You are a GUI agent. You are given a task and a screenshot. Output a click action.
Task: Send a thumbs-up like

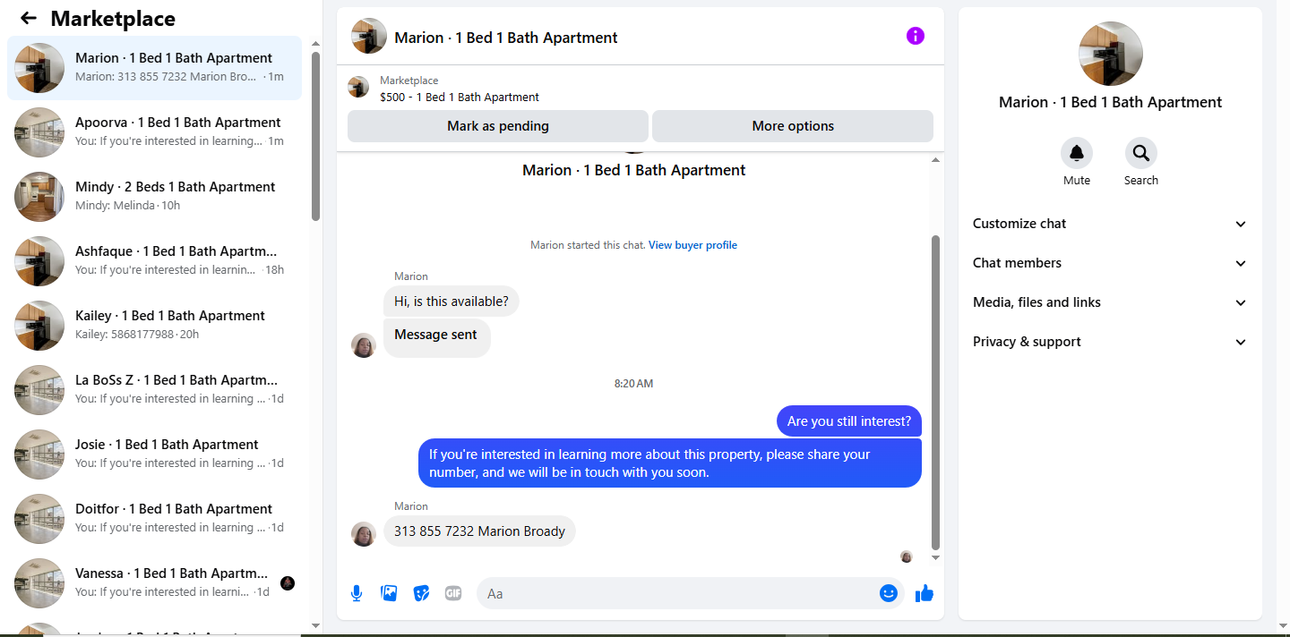coord(924,593)
